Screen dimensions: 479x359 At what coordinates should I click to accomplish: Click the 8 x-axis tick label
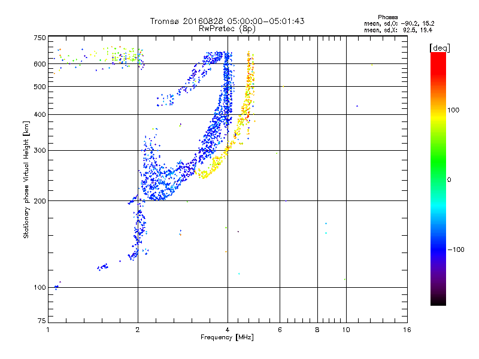point(317,330)
